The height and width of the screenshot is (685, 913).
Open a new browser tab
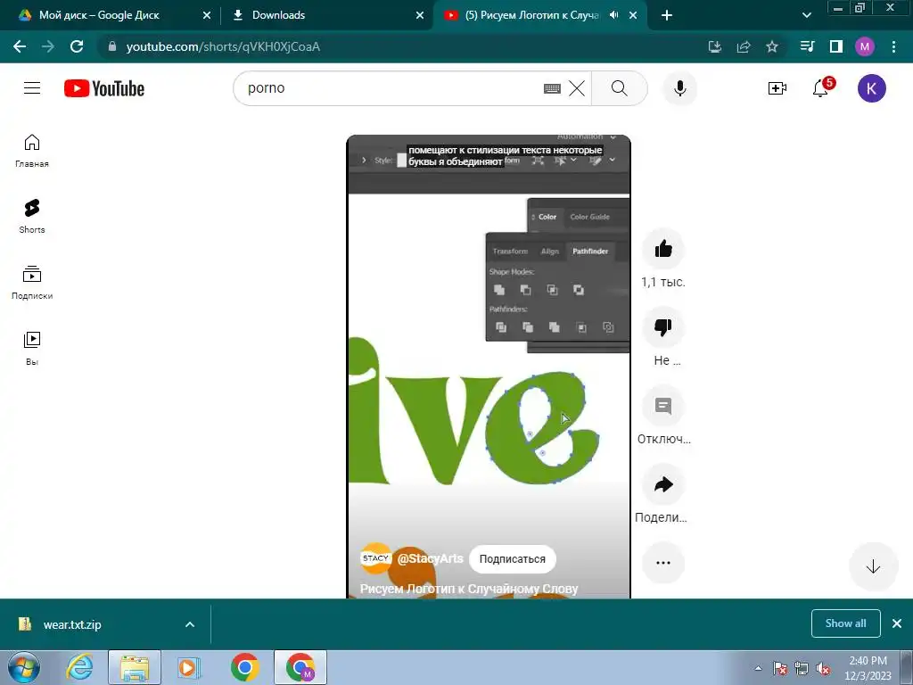tap(667, 15)
